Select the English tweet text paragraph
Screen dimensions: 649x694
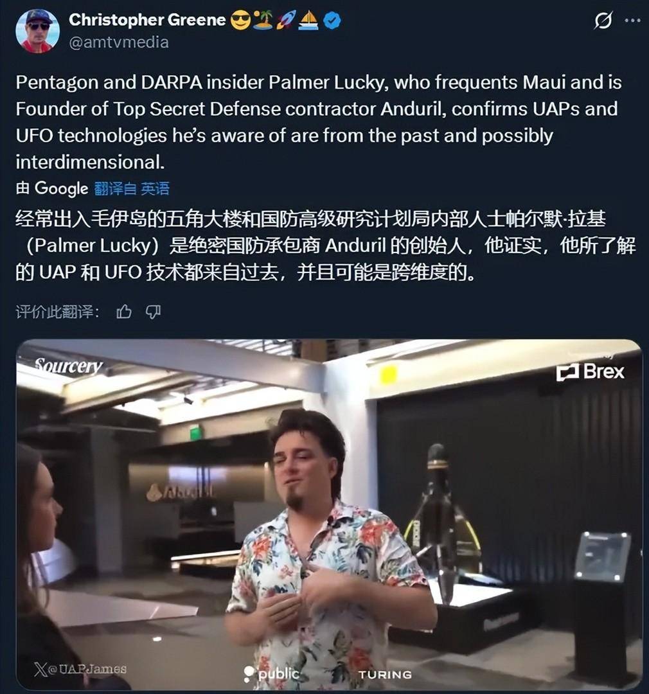[319, 122]
